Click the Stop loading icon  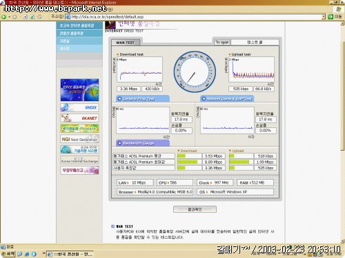coord(26,17)
